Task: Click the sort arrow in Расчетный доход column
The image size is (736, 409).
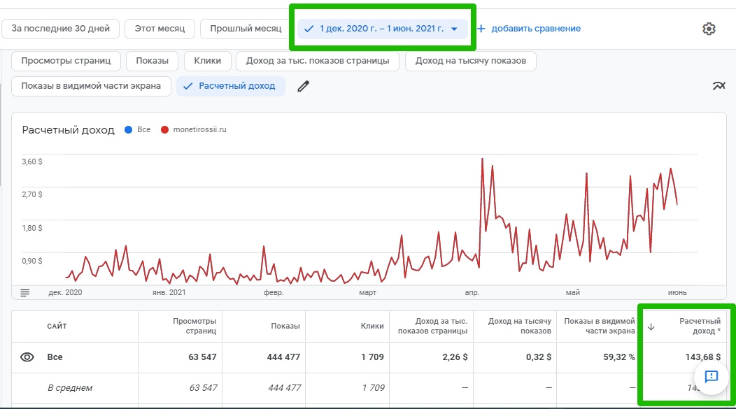Action: (651, 327)
